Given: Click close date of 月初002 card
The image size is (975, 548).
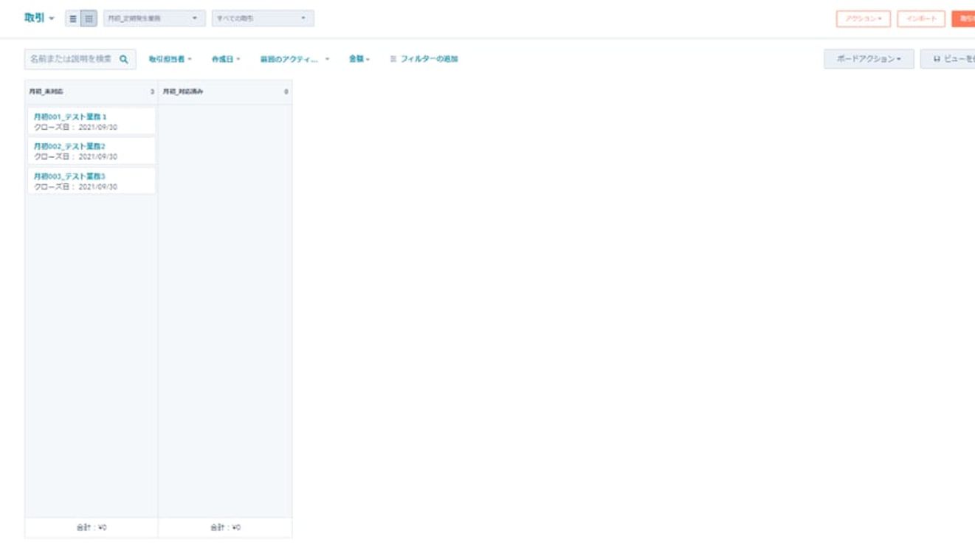Looking at the screenshot, I should tap(75, 157).
